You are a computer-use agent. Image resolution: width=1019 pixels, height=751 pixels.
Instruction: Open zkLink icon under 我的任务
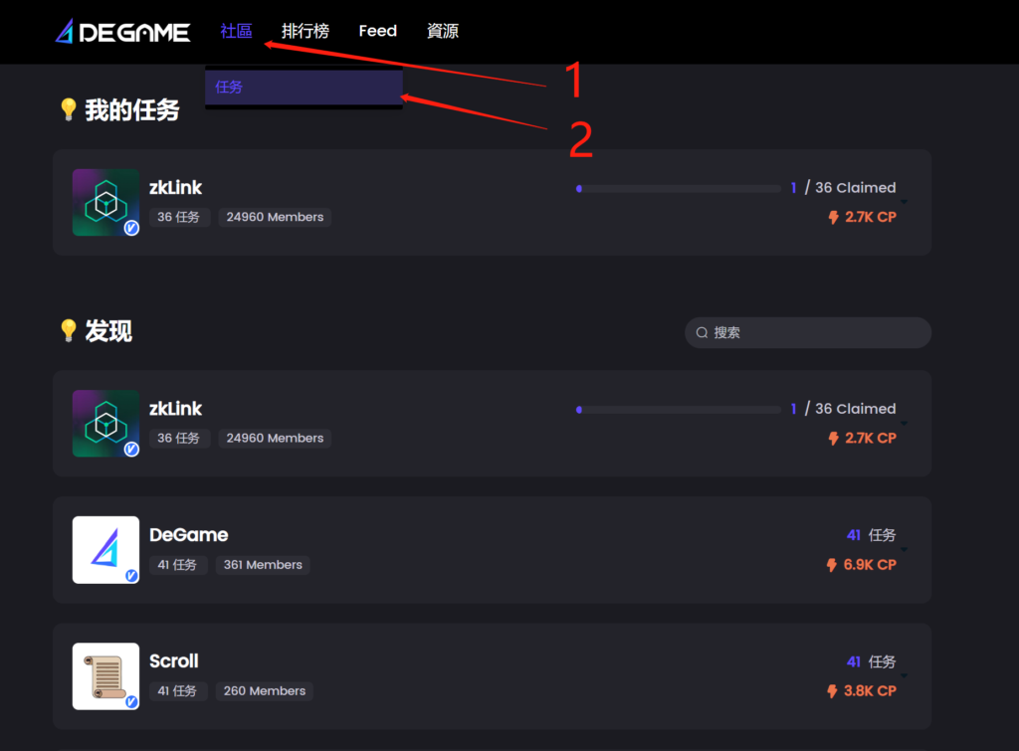[x=105, y=202]
